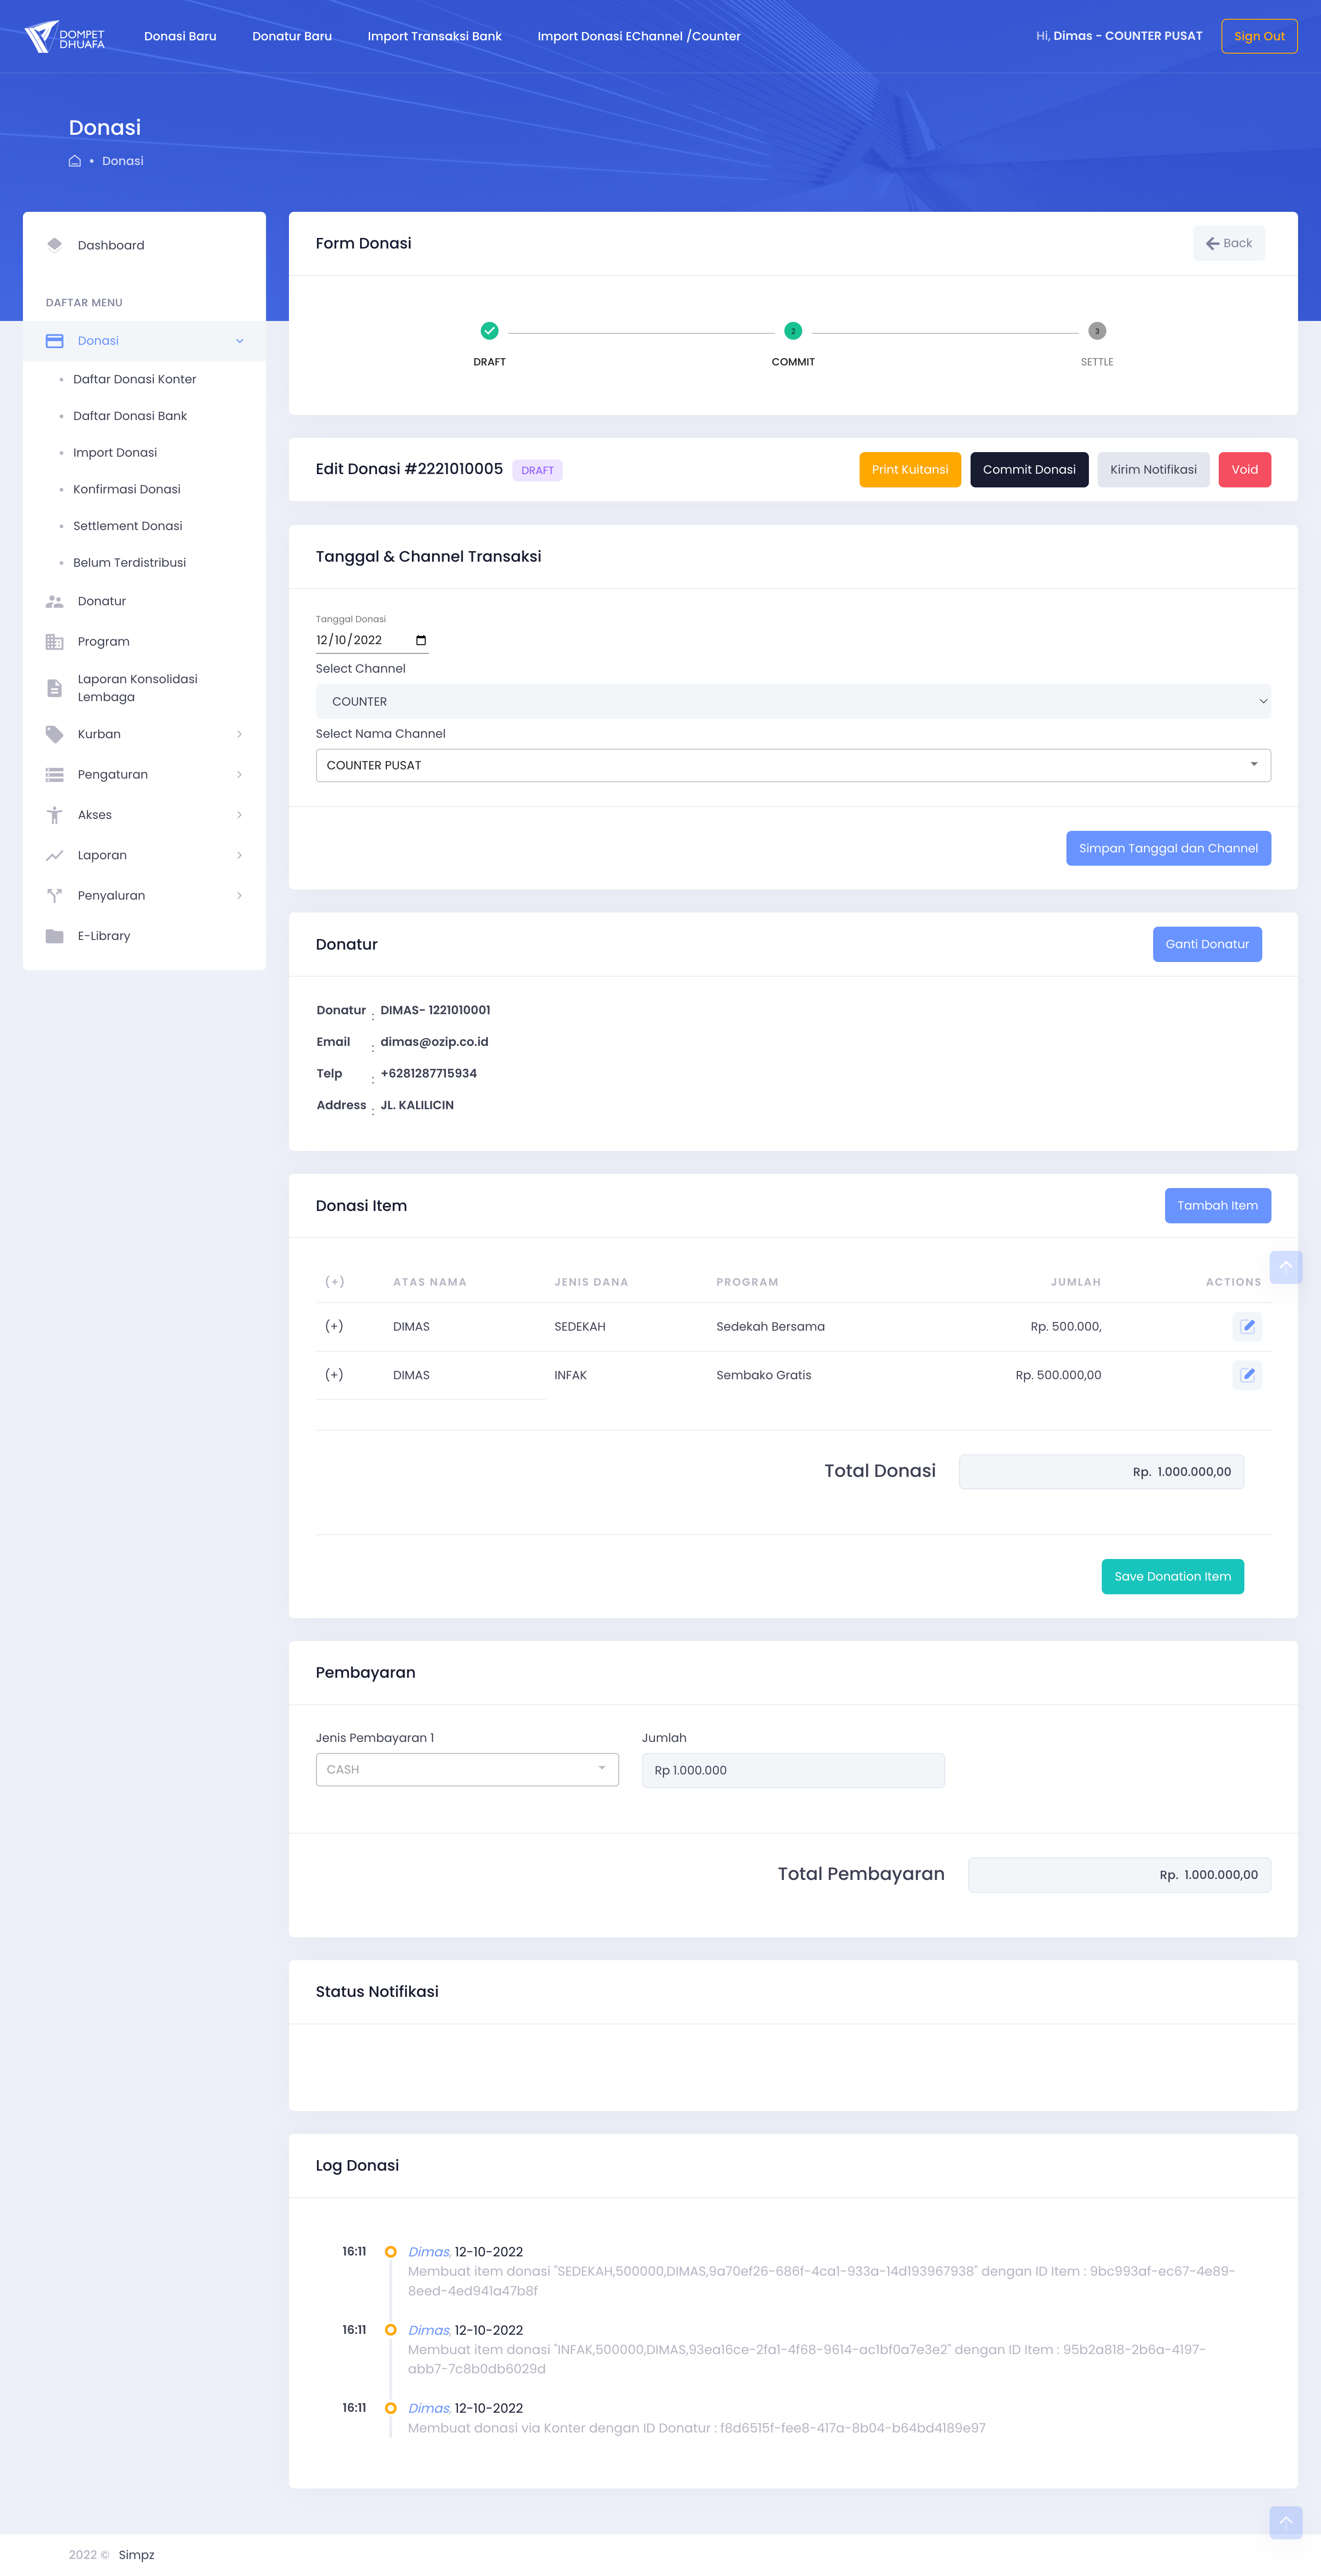Open Dashboard from the sidebar
Viewport: 1321px width, 2576px height.
[x=111, y=245]
